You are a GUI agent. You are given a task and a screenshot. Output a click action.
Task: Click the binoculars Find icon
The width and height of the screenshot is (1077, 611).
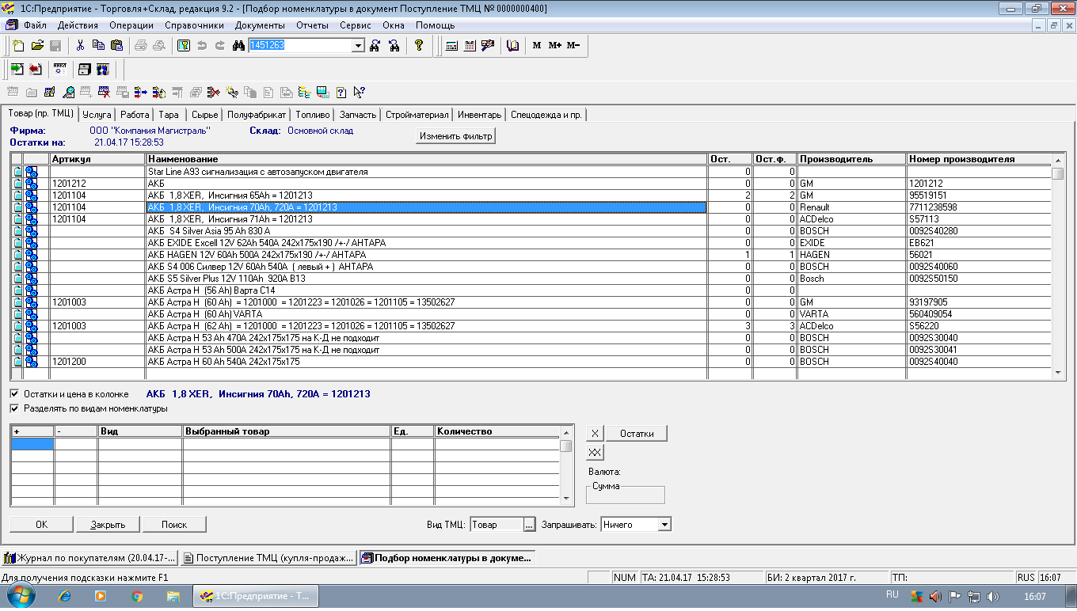point(238,46)
